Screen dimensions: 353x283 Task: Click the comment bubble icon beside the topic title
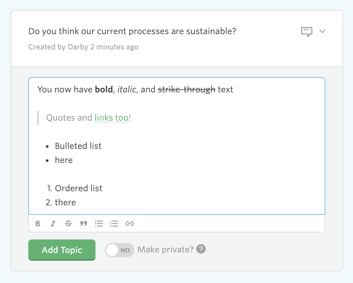click(306, 31)
